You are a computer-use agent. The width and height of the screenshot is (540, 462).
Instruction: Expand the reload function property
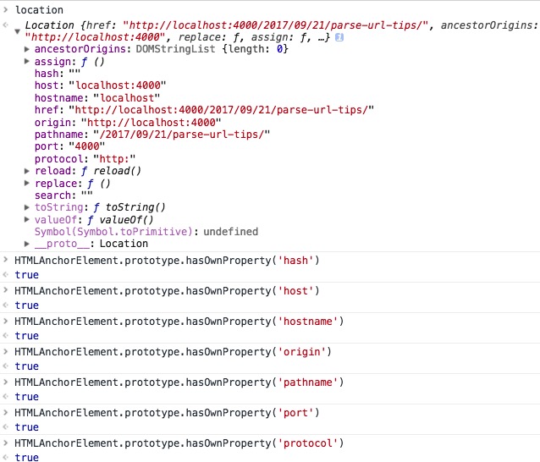point(27,171)
